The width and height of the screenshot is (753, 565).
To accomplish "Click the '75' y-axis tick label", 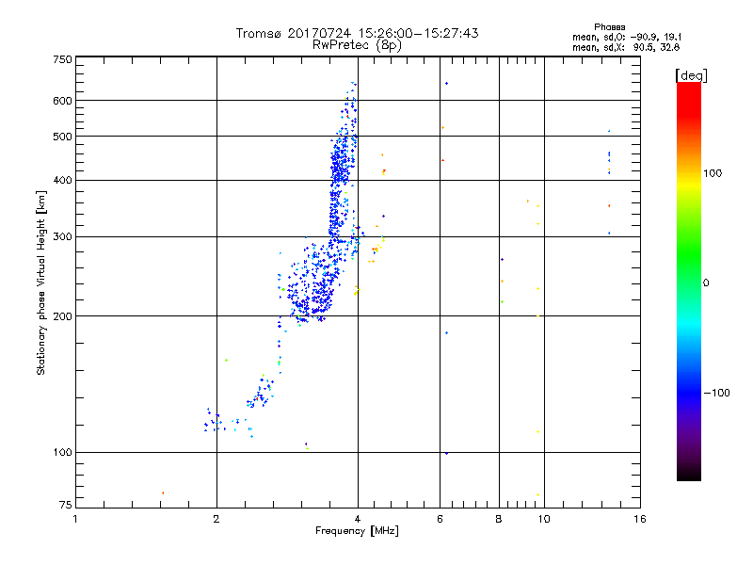I will point(66,505).
